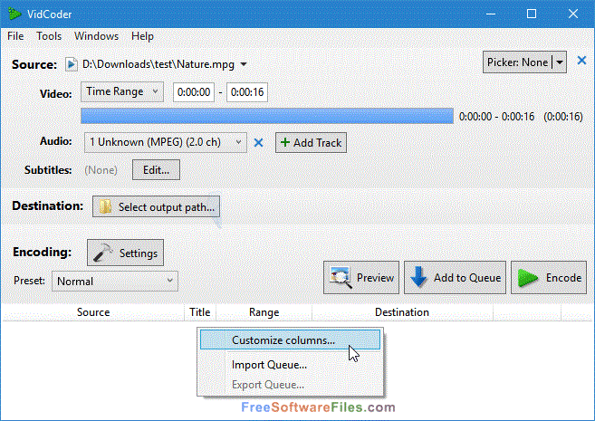Image resolution: width=595 pixels, height=421 pixels.
Task: Open the Windows menu
Action: [96, 36]
